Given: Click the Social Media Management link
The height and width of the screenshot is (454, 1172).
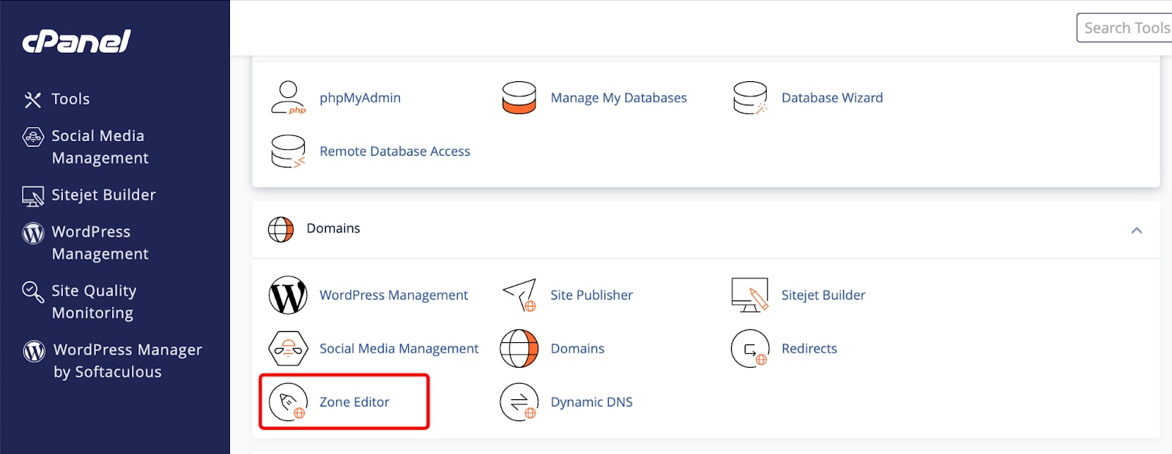Looking at the screenshot, I should point(398,349).
